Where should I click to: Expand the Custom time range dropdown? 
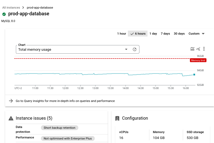point(197,34)
